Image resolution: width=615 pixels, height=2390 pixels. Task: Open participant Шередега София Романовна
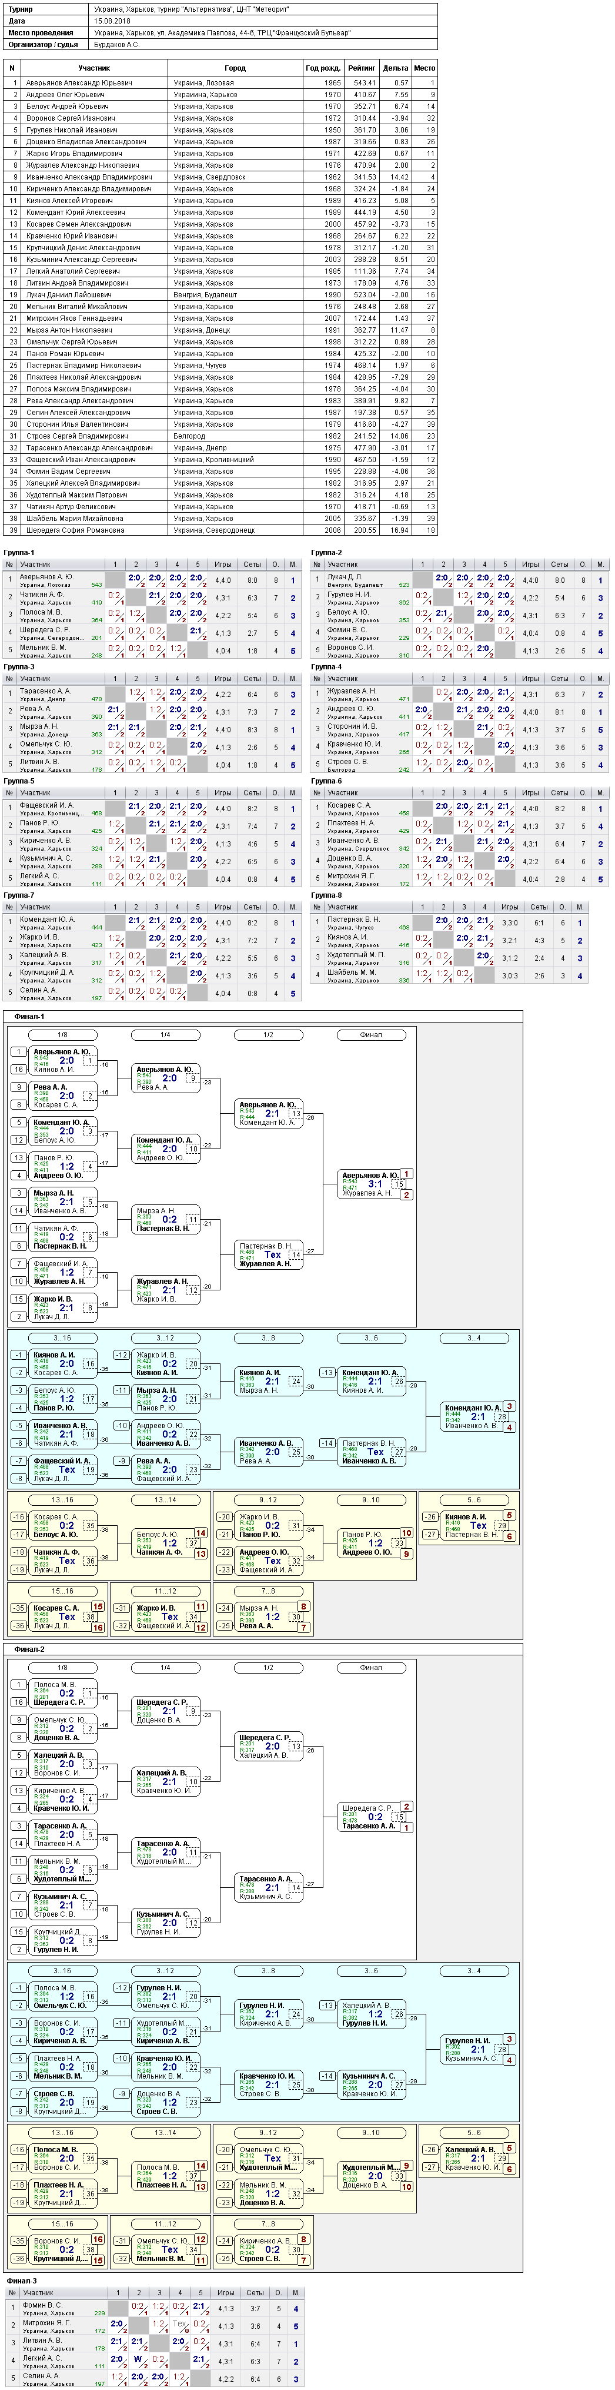point(75,531)
